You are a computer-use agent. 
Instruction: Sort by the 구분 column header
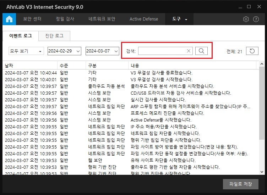coord(107,66)
